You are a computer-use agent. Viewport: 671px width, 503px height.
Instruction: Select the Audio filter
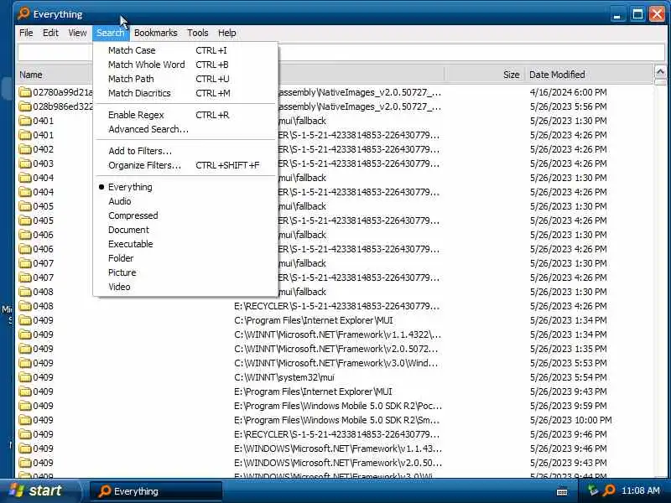click(185, 201)
